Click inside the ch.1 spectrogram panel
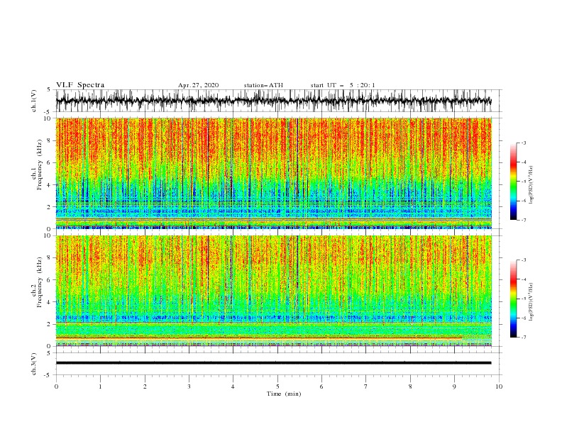The width and height of the screenshot is (562, 434). point(273,173)
